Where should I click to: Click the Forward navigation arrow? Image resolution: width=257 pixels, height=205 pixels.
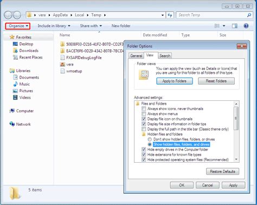17,15
